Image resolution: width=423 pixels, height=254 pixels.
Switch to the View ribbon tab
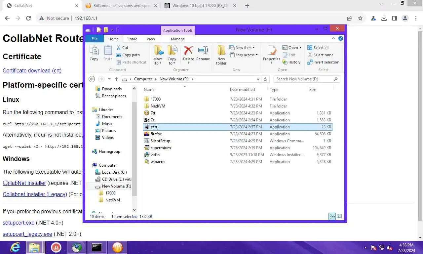coord(151,39)
